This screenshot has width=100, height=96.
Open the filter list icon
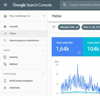[x=54, y=27]
